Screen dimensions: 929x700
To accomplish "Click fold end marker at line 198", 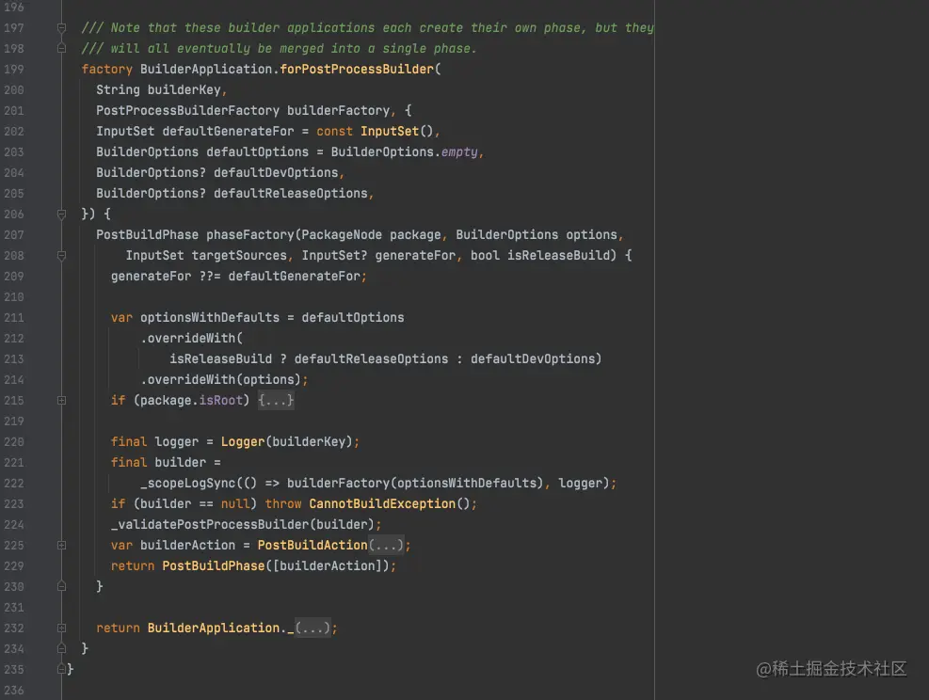I will pos(61,49).
